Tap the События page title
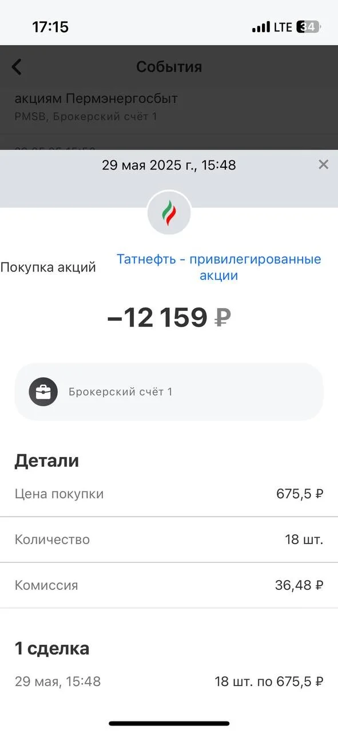Screen dimensions: 338x733 pyautogui.click(x=169, y=67)
